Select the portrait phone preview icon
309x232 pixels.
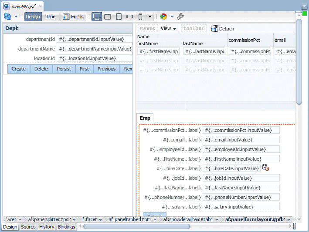(x=140, y=17)
